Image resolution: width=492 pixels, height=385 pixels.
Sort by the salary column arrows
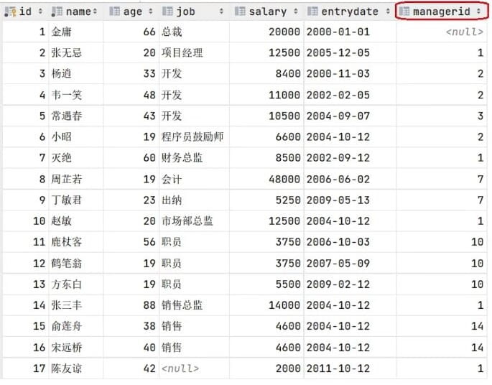(296, 11)
